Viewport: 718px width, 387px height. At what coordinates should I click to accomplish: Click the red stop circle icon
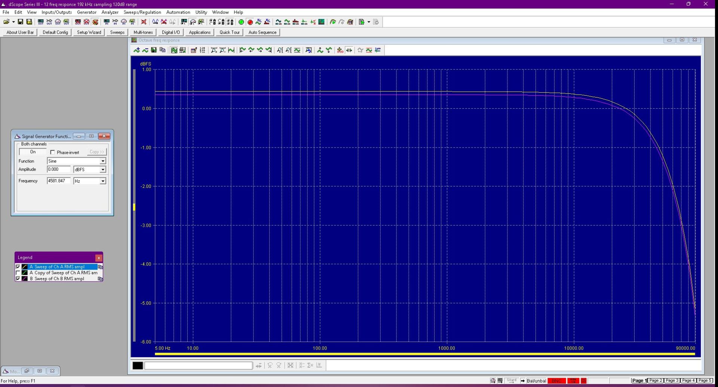(x=250, y=22)
